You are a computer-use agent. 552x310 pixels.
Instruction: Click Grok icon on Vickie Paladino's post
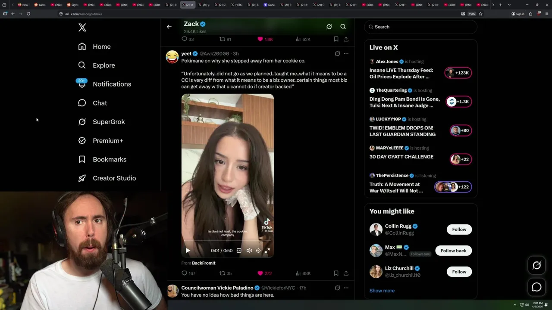pyautogui.click(x=337, y=288)
